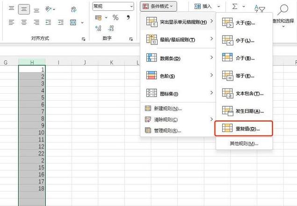Open the 插入 dropdown arrow

218,7
